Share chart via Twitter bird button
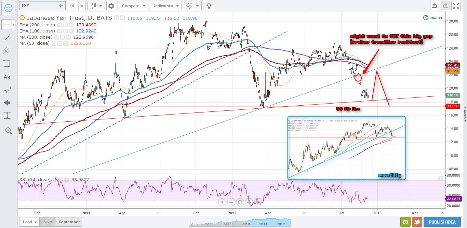 (x=416, y=222)
